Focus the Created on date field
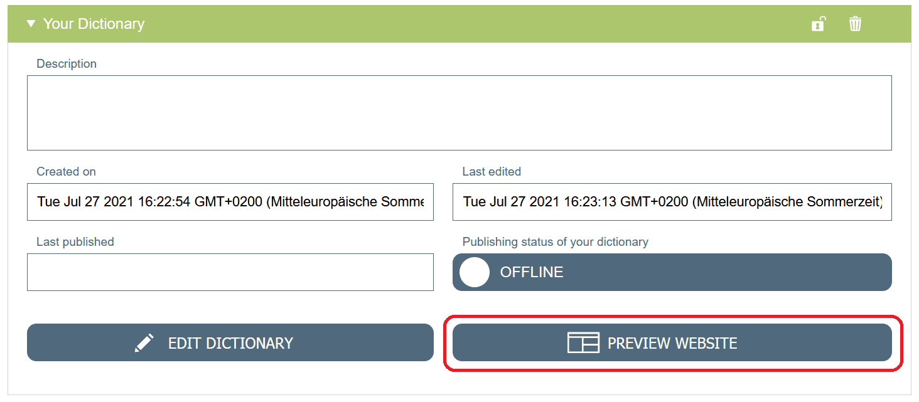Viewport: 919px width, 402px height. [x=230, y=202]
